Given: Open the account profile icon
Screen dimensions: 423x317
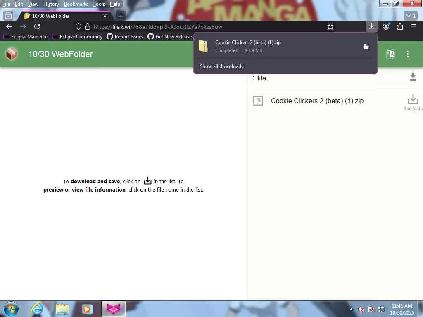Looking at the screenshot, I should (386, 26).
